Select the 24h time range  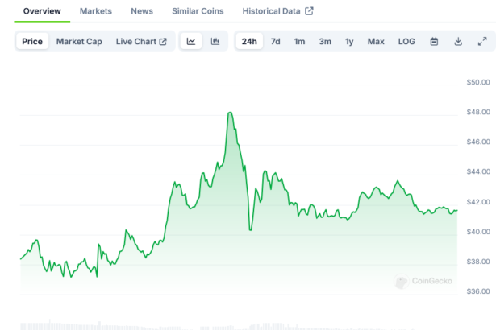tap(249, 41)
